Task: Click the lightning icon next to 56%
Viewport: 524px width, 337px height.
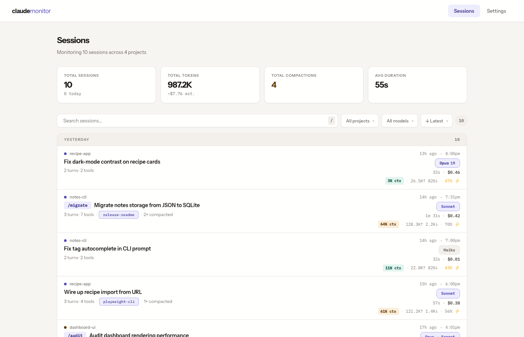Action: [457, 311]
